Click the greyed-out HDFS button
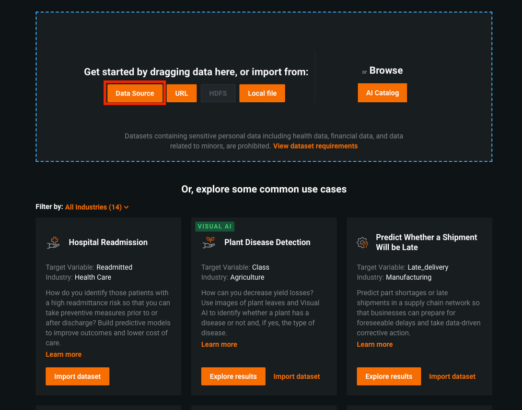Screen dimensions: 522x410 click(218, 93)
